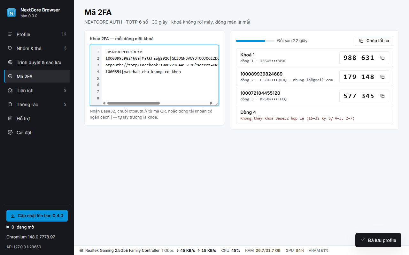Select the Mã 2FA menu item
409x255 pixels.
[x=37, y=76]
